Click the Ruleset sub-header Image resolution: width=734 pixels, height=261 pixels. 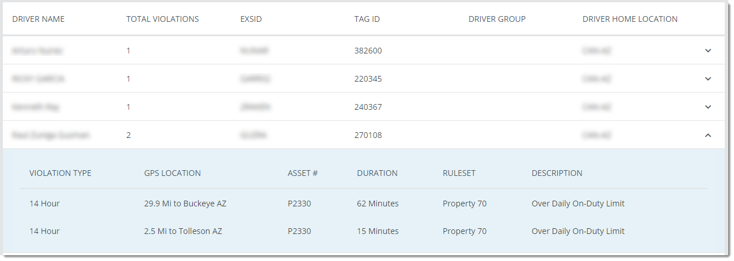[x=459, y=173]
